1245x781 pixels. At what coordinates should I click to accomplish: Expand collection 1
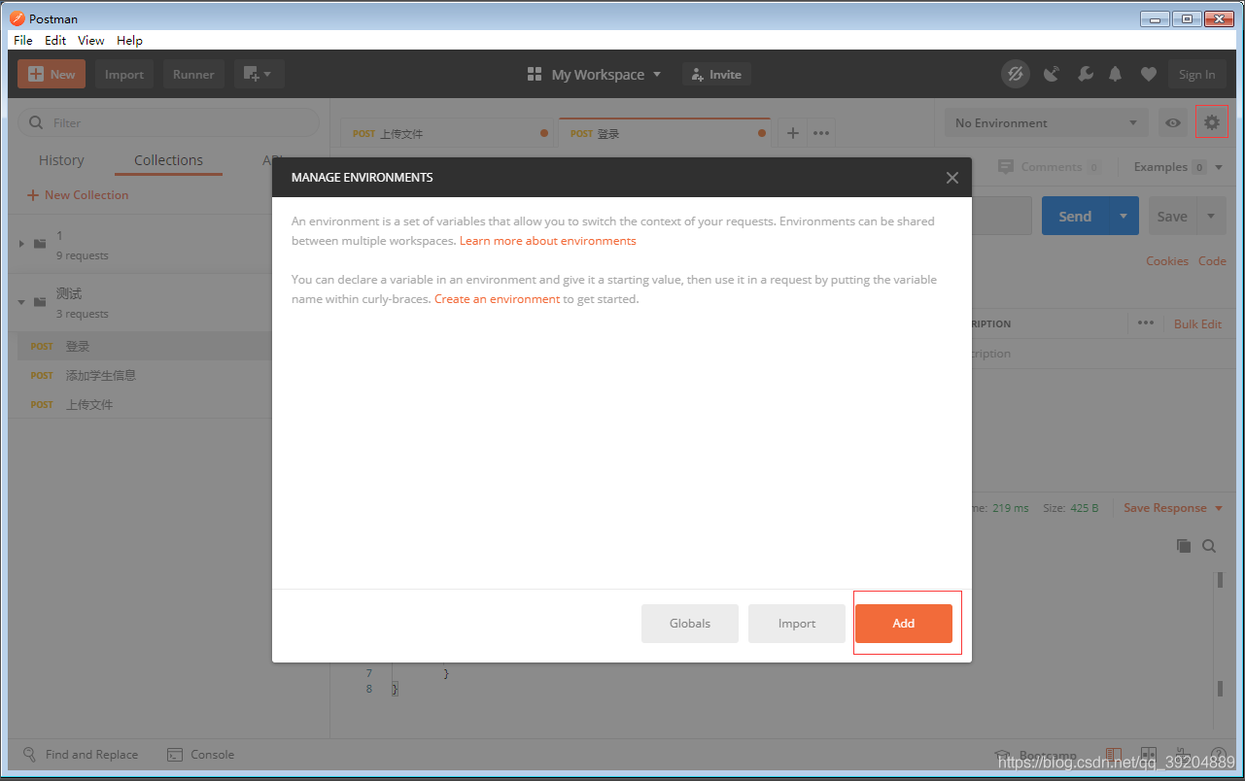coord(21,244)
